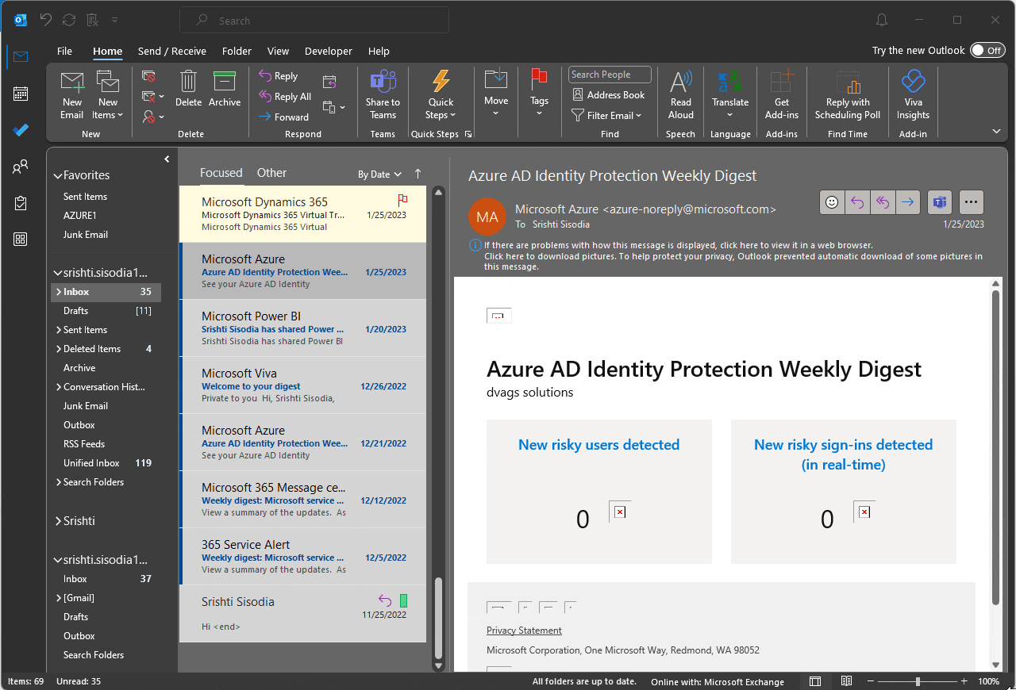Archive the selected message
This screenshot has width=1016, height=690.
point(225,88)
